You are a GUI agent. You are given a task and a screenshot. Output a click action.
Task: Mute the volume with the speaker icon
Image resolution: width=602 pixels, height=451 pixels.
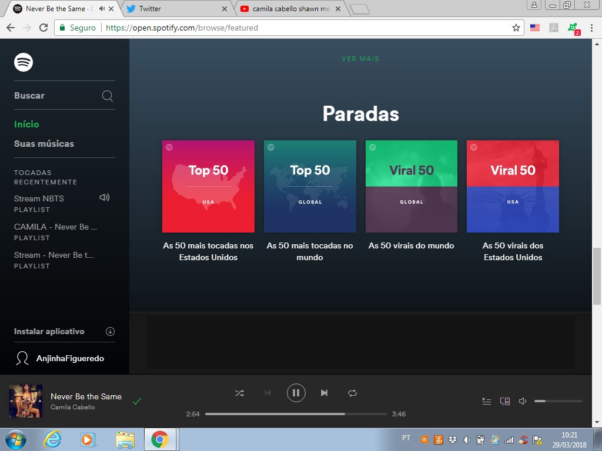(523, 401)
